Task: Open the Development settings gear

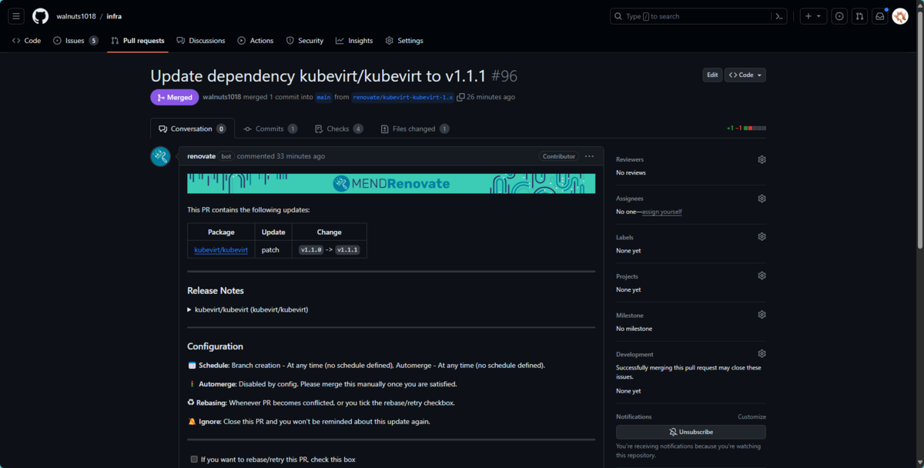Action: pos(762,353)
